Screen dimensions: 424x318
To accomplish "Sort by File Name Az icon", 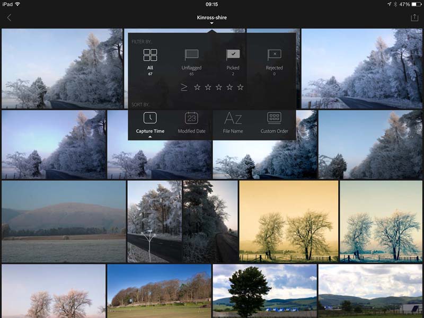I will pyautogui.click(x=233, y=118).
